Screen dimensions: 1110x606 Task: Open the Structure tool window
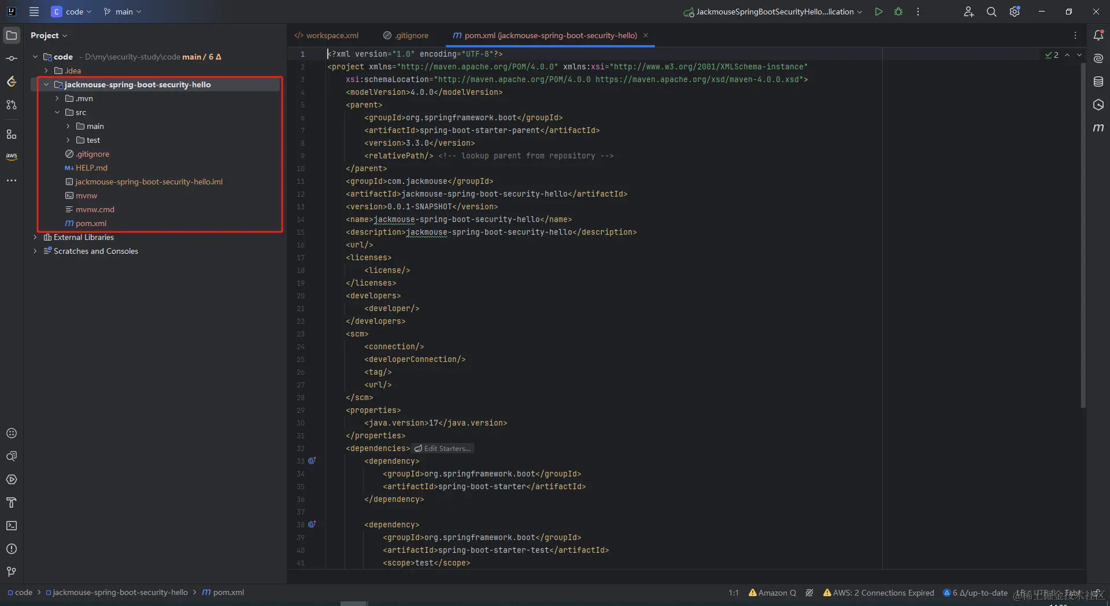coord(12,134)
